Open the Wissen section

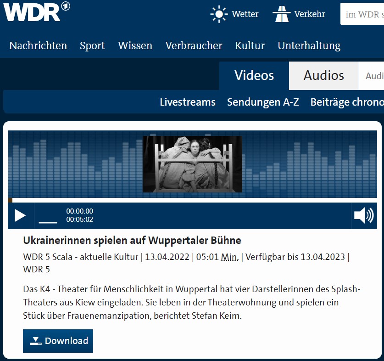[135, 45]
